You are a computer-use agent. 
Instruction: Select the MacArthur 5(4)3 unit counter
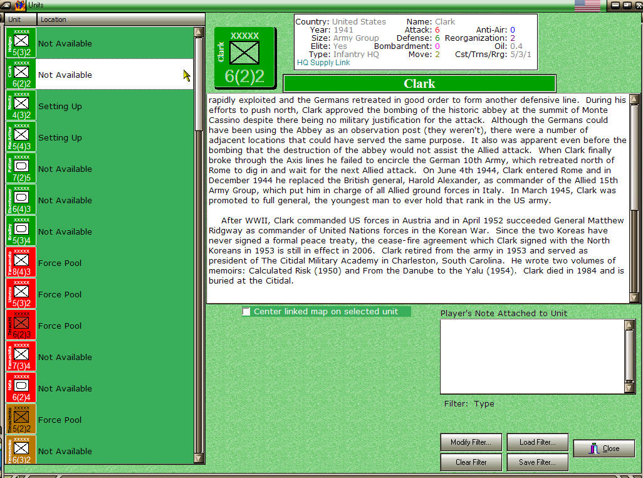[x=21, y=137]
